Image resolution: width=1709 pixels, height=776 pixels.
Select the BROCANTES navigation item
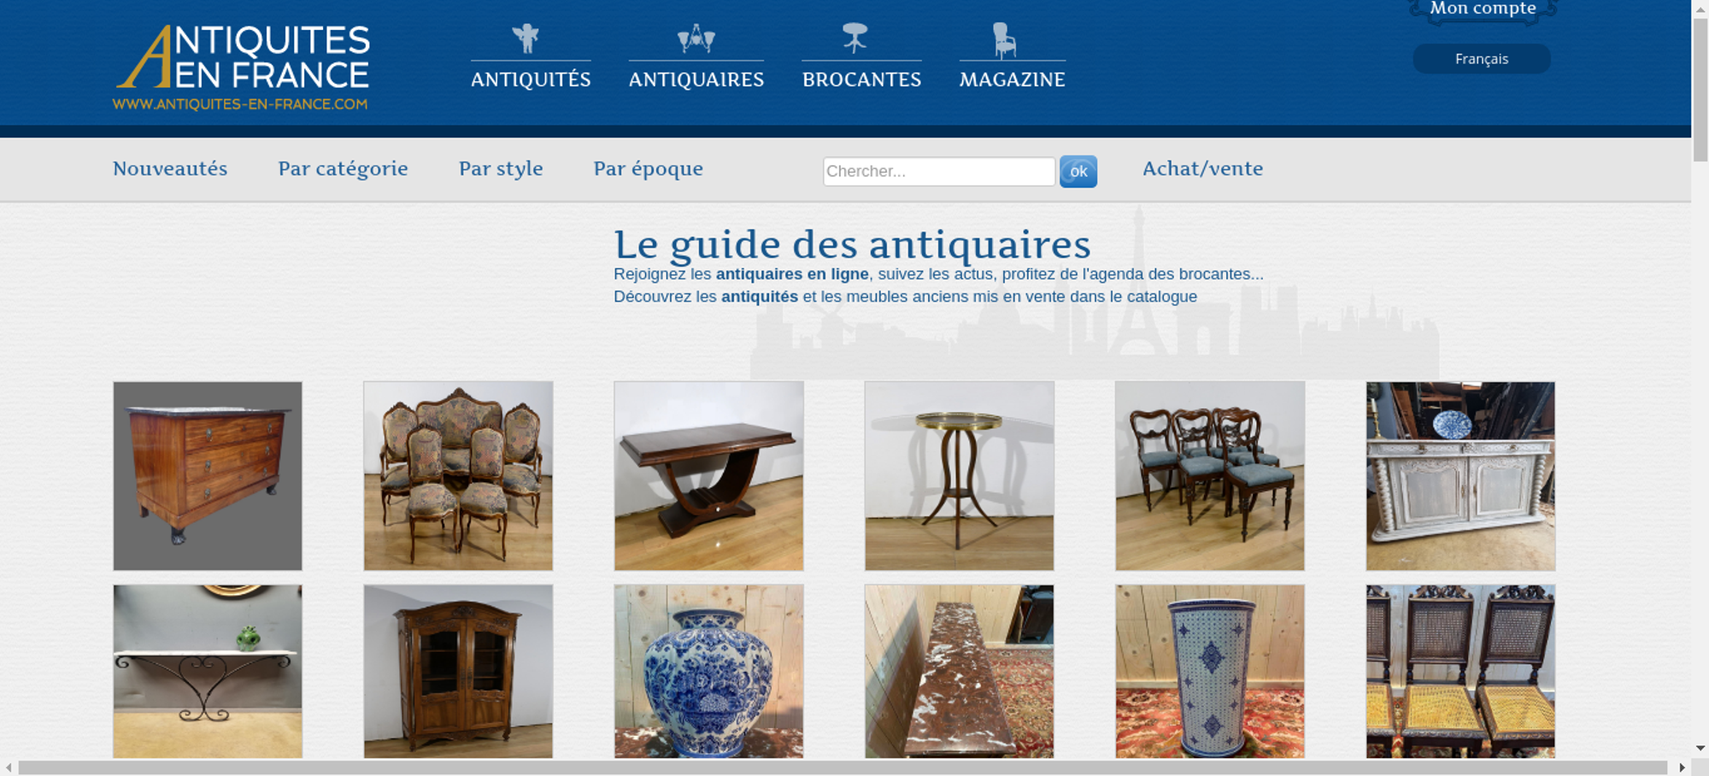click(861, 79)
